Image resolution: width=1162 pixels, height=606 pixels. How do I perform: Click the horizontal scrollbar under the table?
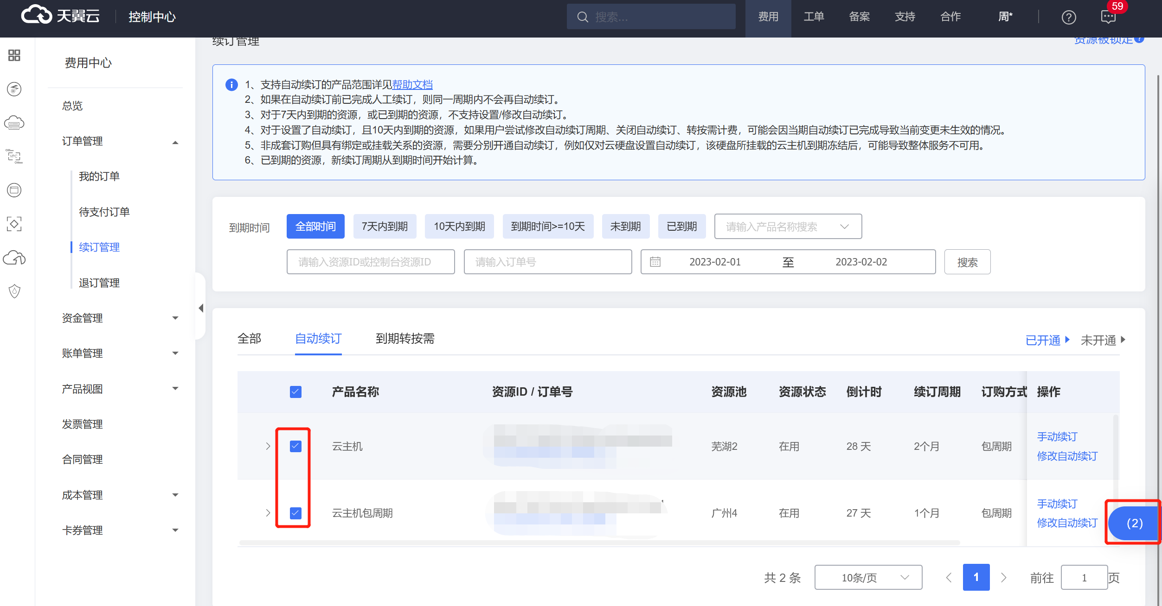point(598,542)
